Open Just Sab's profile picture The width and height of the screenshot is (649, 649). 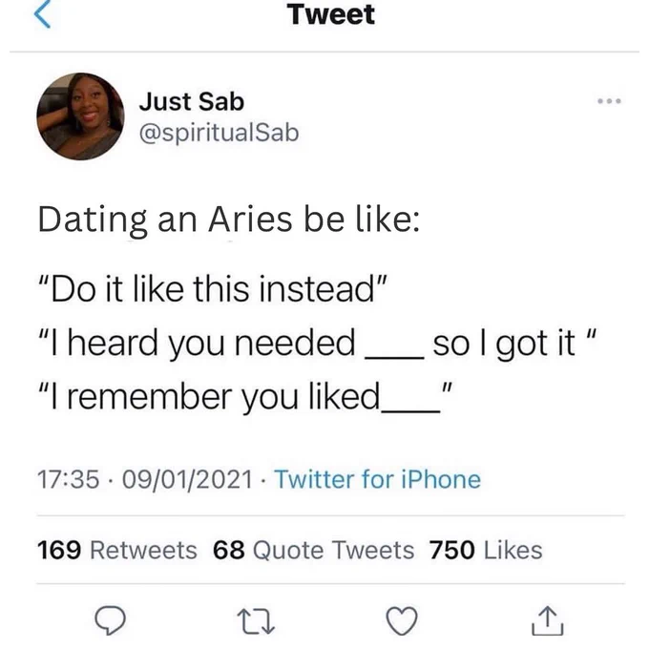click(80, 116)
